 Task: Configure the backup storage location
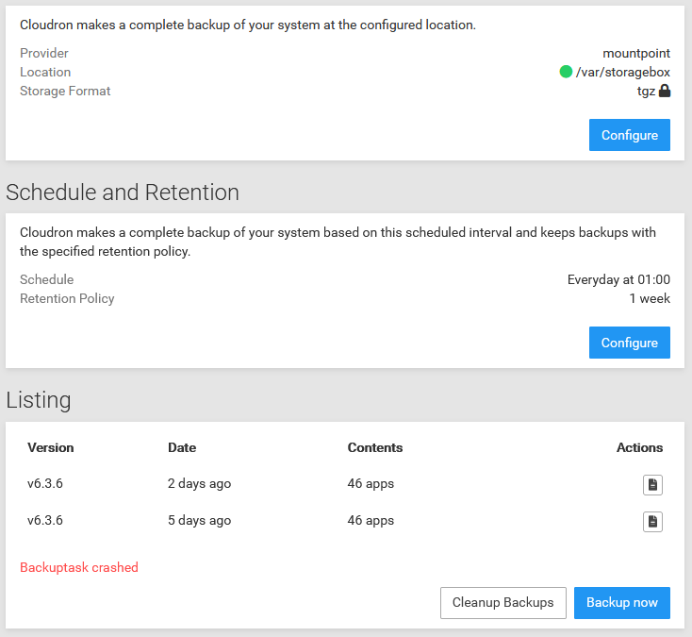coord(630,135)
